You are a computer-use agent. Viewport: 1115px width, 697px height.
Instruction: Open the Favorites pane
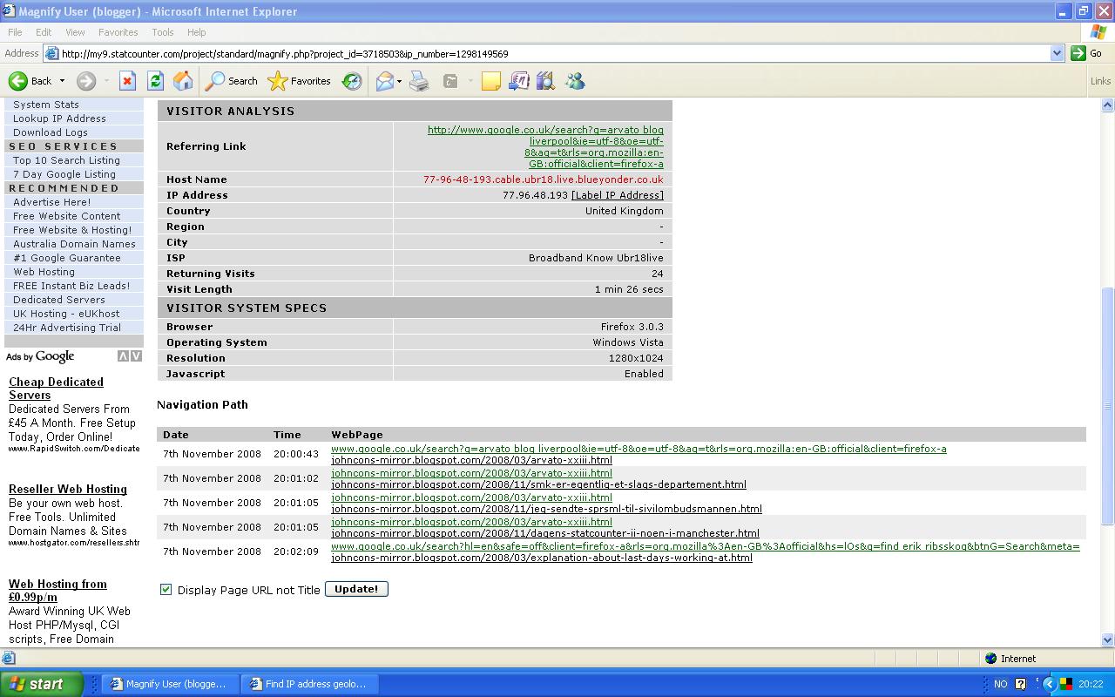pyautogui.click(x=300, y=81)
